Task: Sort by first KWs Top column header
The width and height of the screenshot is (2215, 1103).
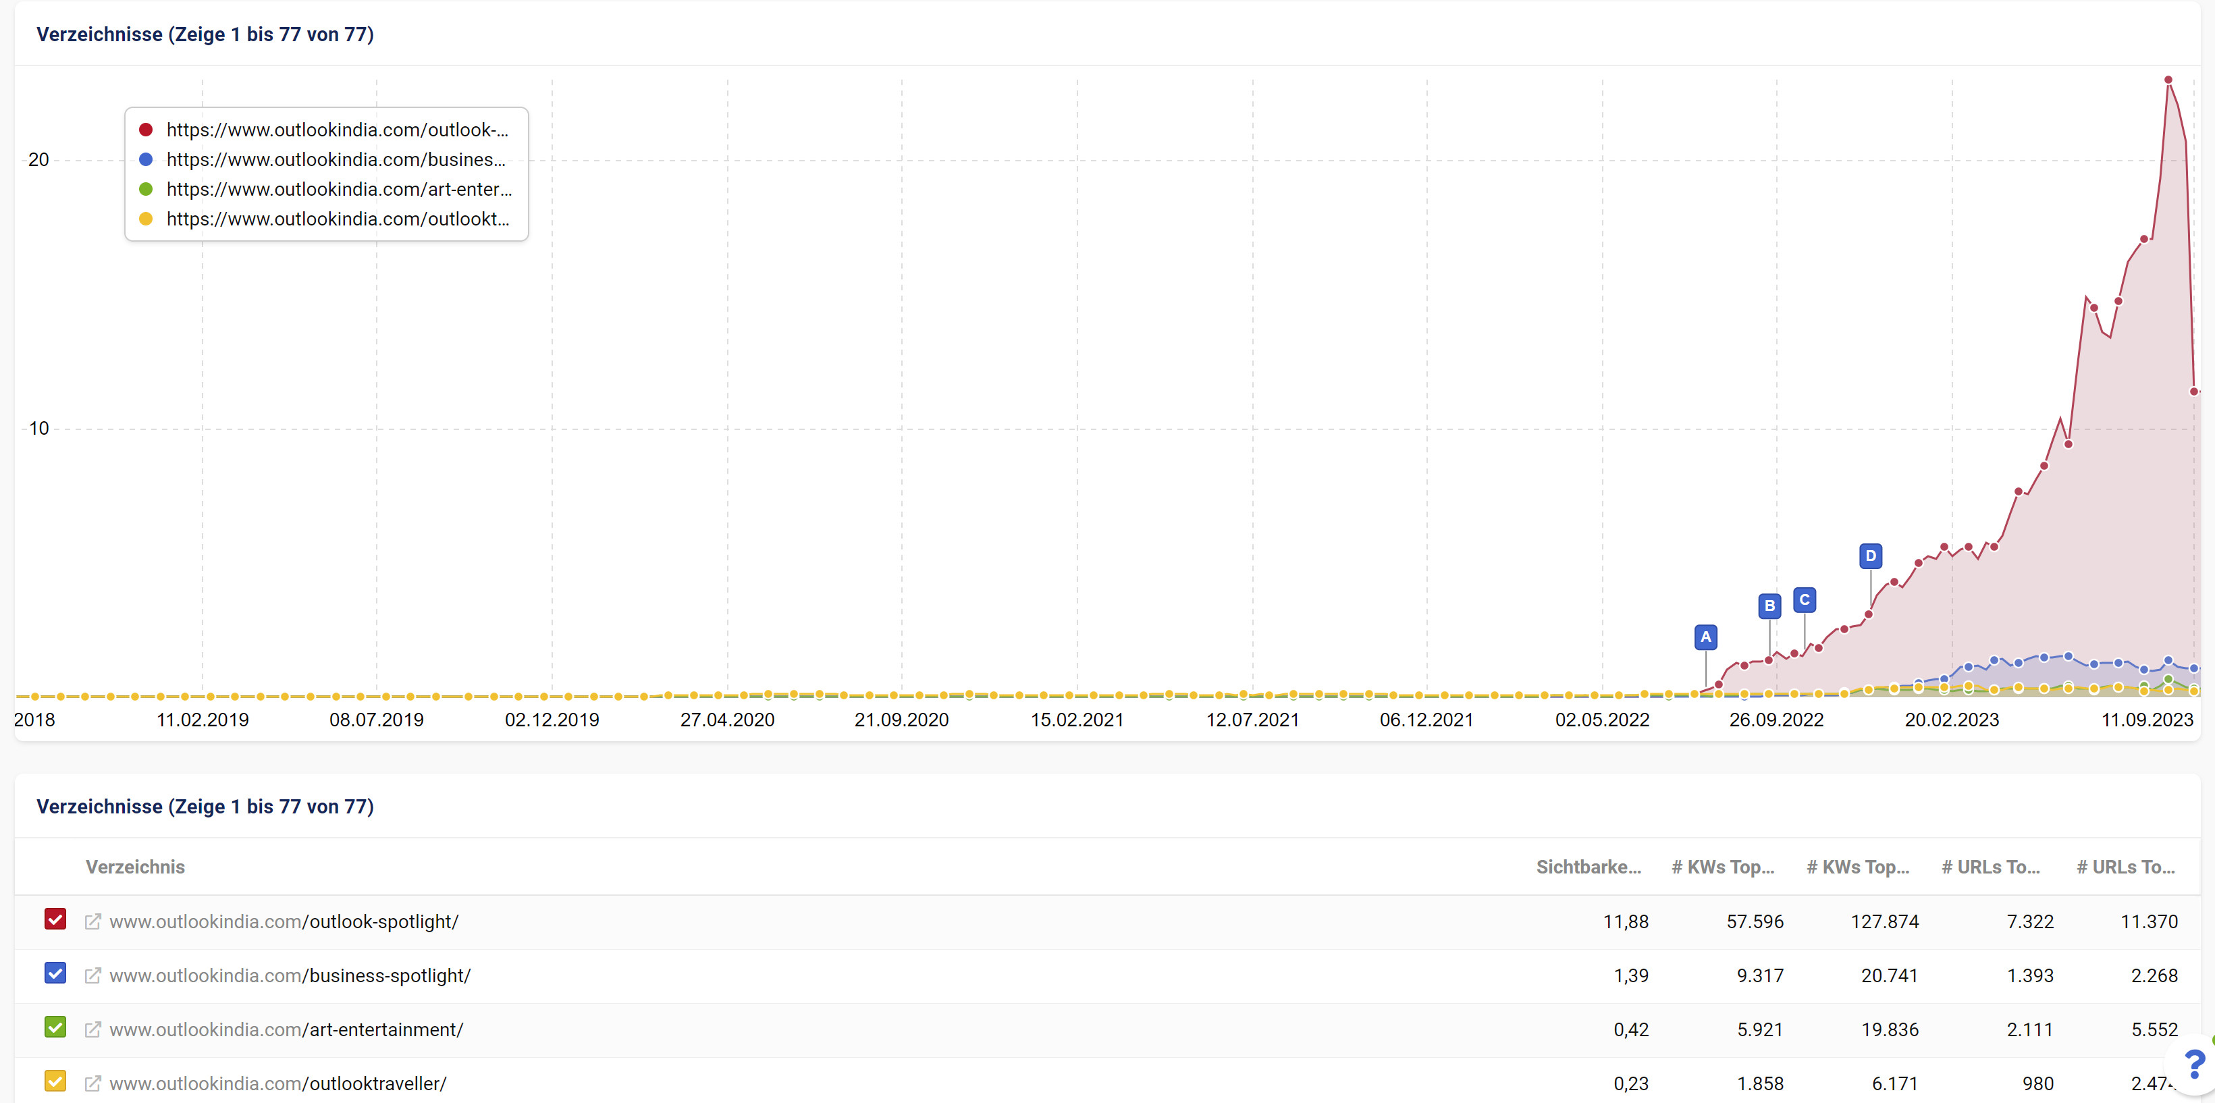Action: tap(1722, 867)
